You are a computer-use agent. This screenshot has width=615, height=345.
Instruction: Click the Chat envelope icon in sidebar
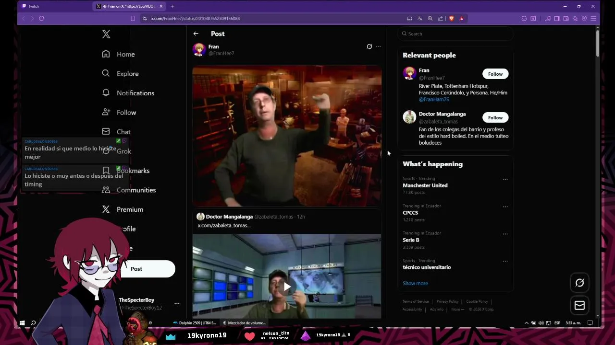tap(106, 131)
